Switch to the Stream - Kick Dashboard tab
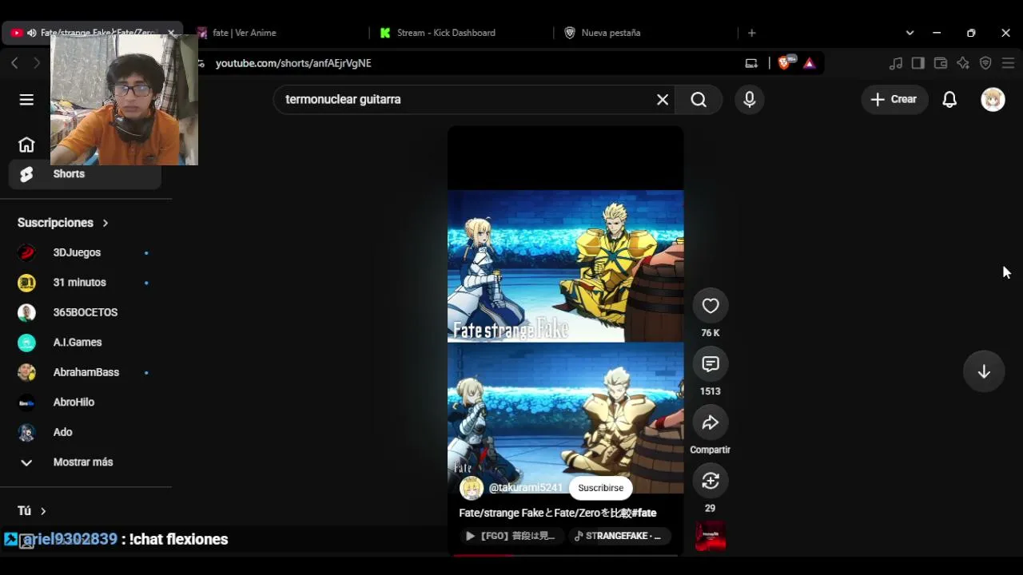 point(461,33)
